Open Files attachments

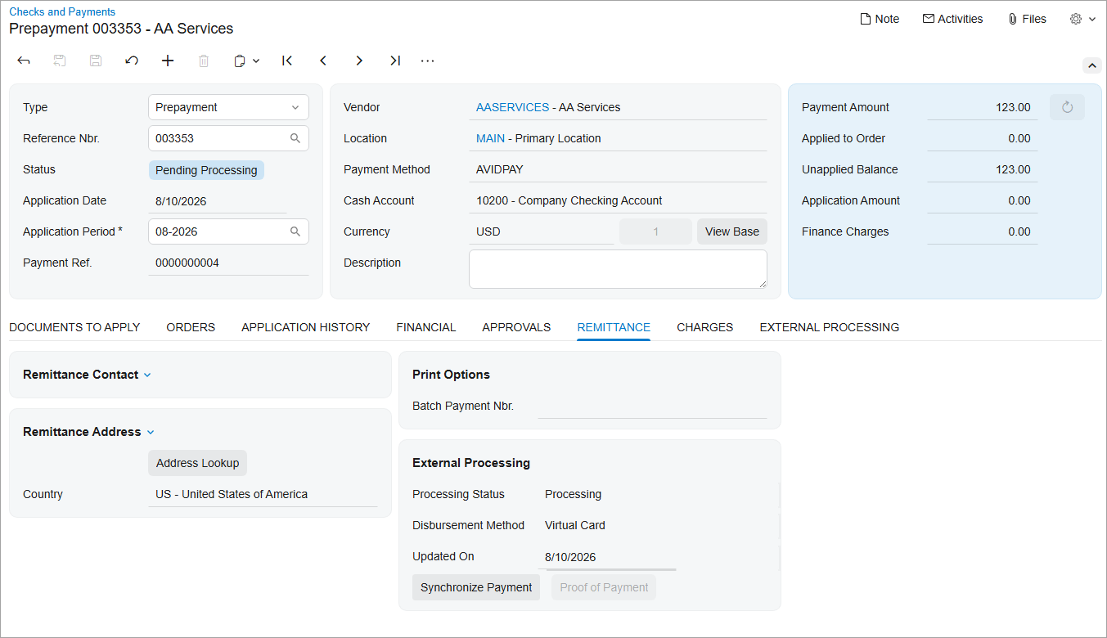coord(1027,19)
